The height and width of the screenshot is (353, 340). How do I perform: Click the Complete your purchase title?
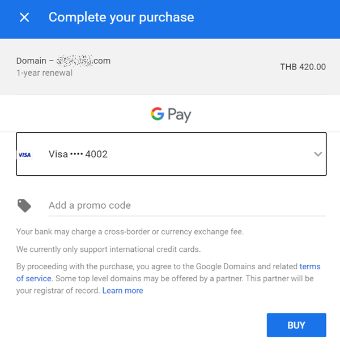[121, 18]
